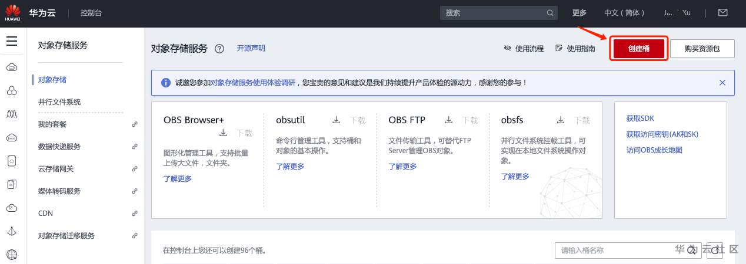Click the info icon in survey banner
The image size is (746, 264).
[x=165, y=83]
